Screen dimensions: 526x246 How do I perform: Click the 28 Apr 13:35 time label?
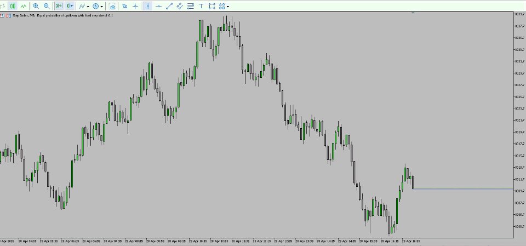pos(305,241)
